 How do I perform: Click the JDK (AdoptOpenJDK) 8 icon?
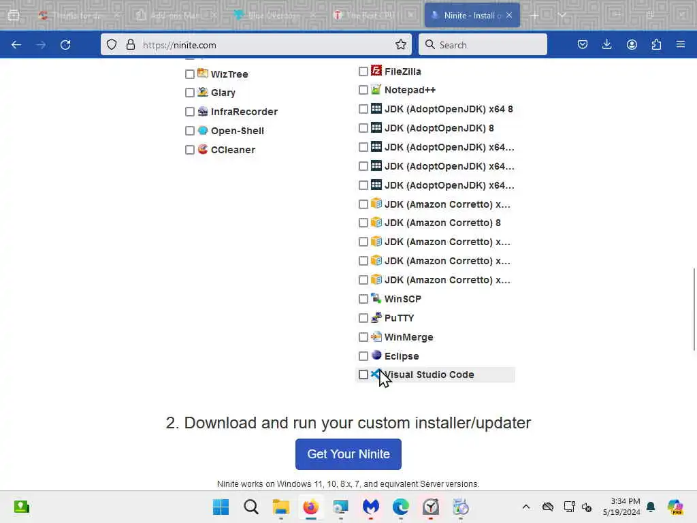376,127
